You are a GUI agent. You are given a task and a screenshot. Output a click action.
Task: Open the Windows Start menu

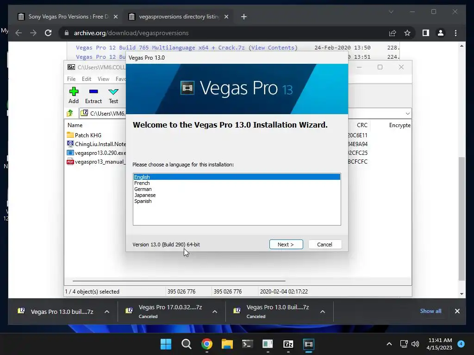[x=166, y=344]
